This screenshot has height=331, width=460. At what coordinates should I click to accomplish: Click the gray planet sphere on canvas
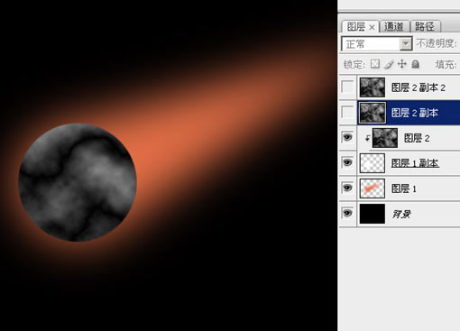(78, 182)
